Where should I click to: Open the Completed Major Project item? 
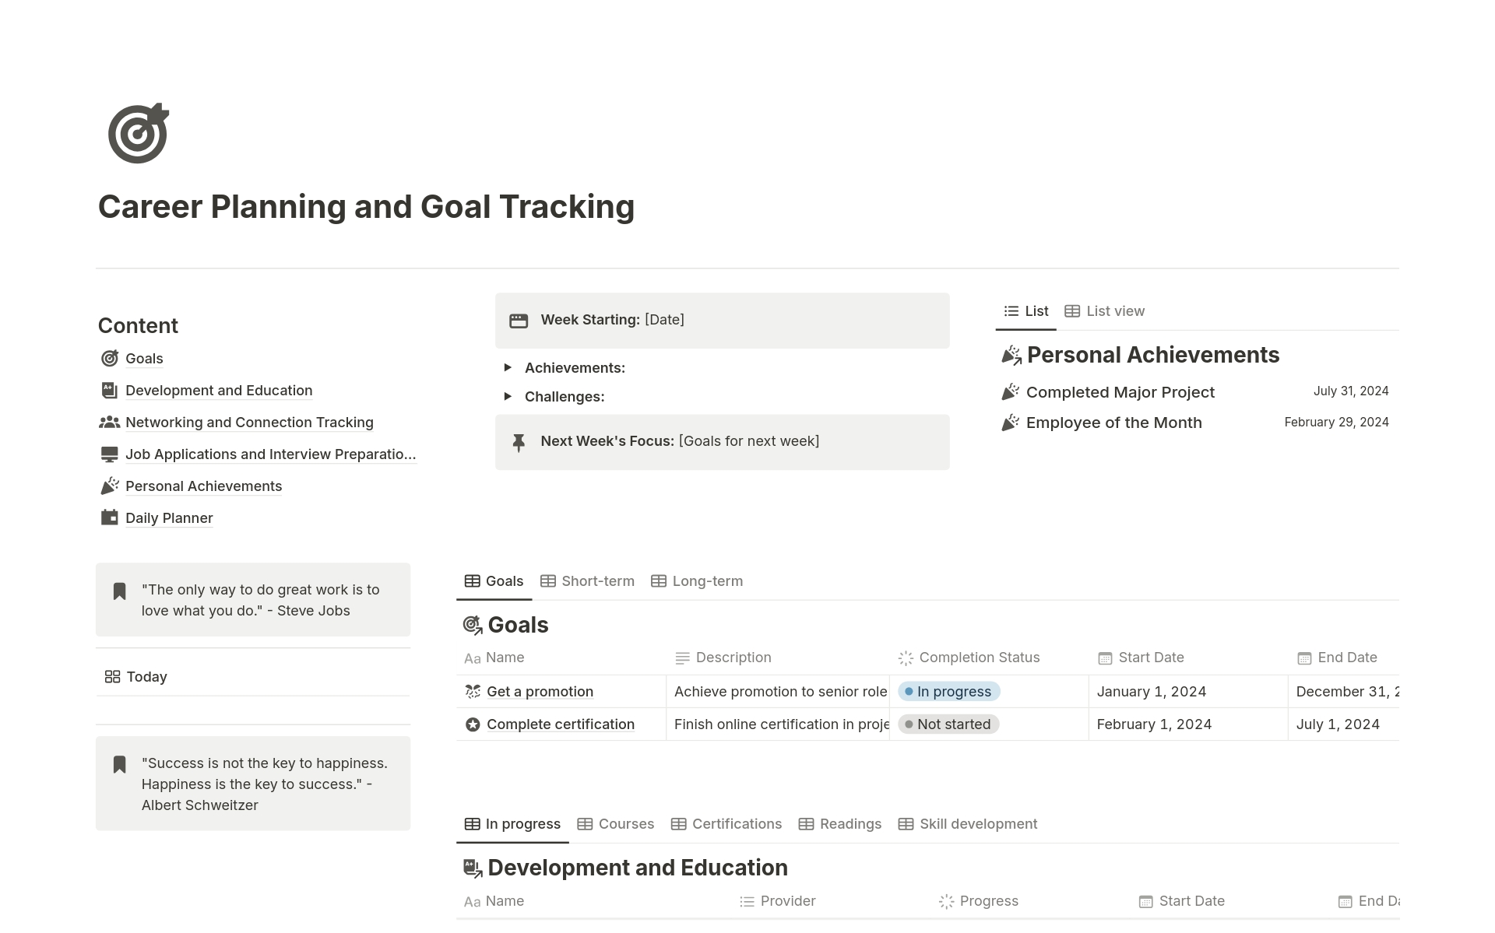(x=1120, y=392)
